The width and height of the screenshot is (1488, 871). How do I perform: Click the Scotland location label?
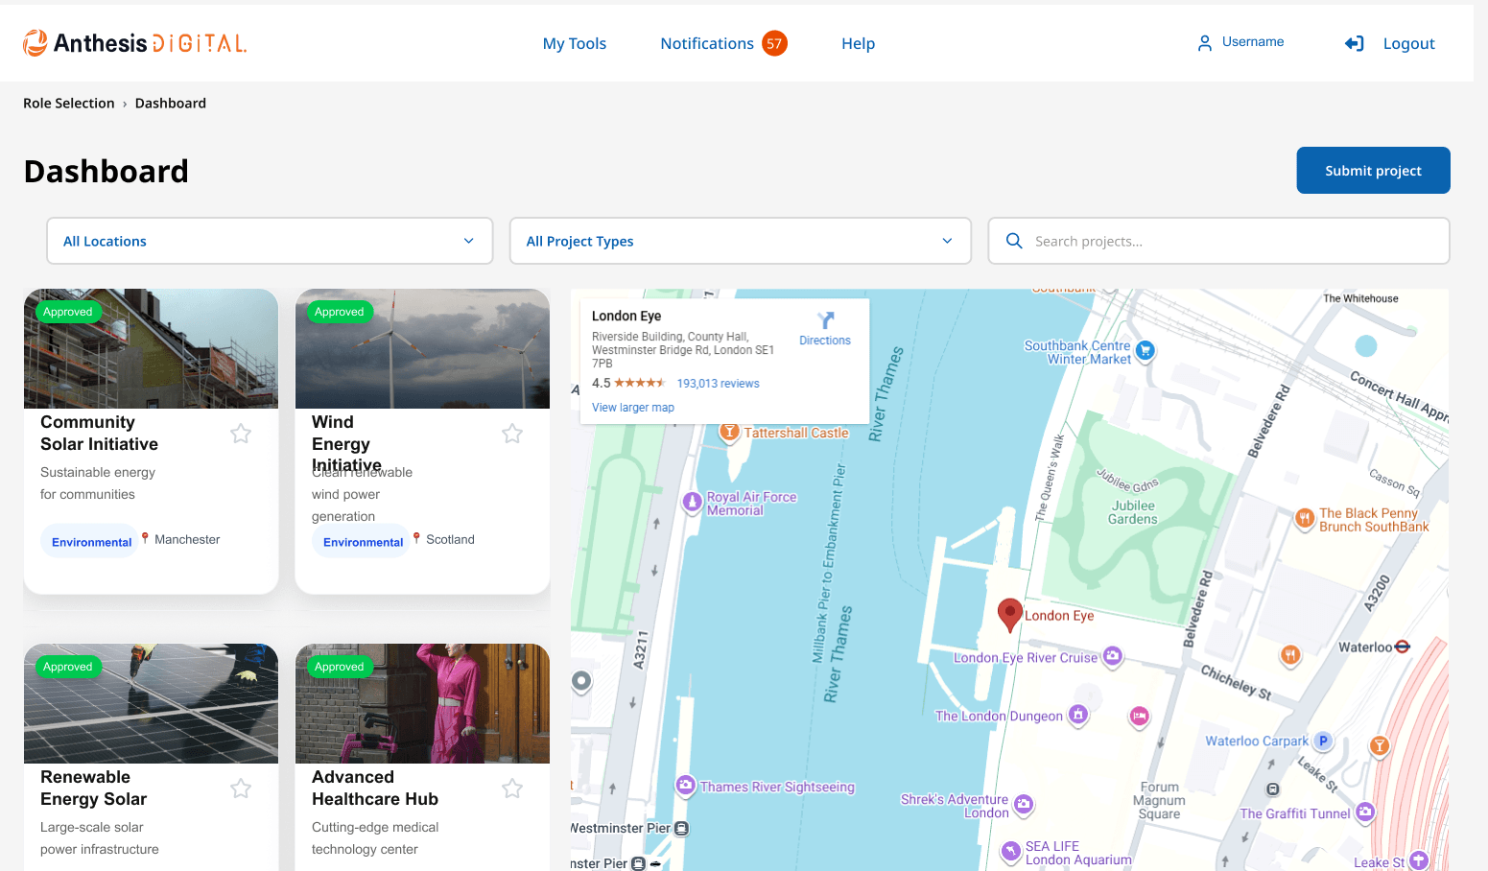[450, 540]
